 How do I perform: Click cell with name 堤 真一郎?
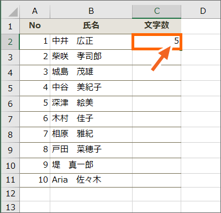click(x=91, y=165)
